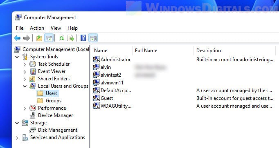Click the Device Manager icon in tree
279x148 pixels.
tap(33, 115)
